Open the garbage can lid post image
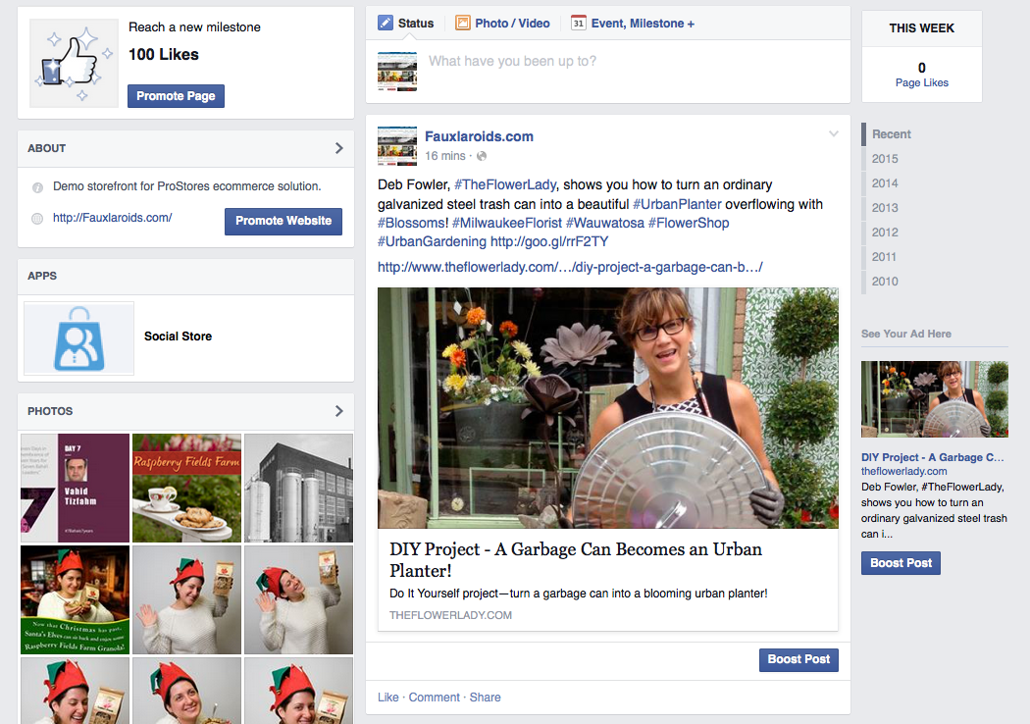1030x724 pixels. coord(607,408)
